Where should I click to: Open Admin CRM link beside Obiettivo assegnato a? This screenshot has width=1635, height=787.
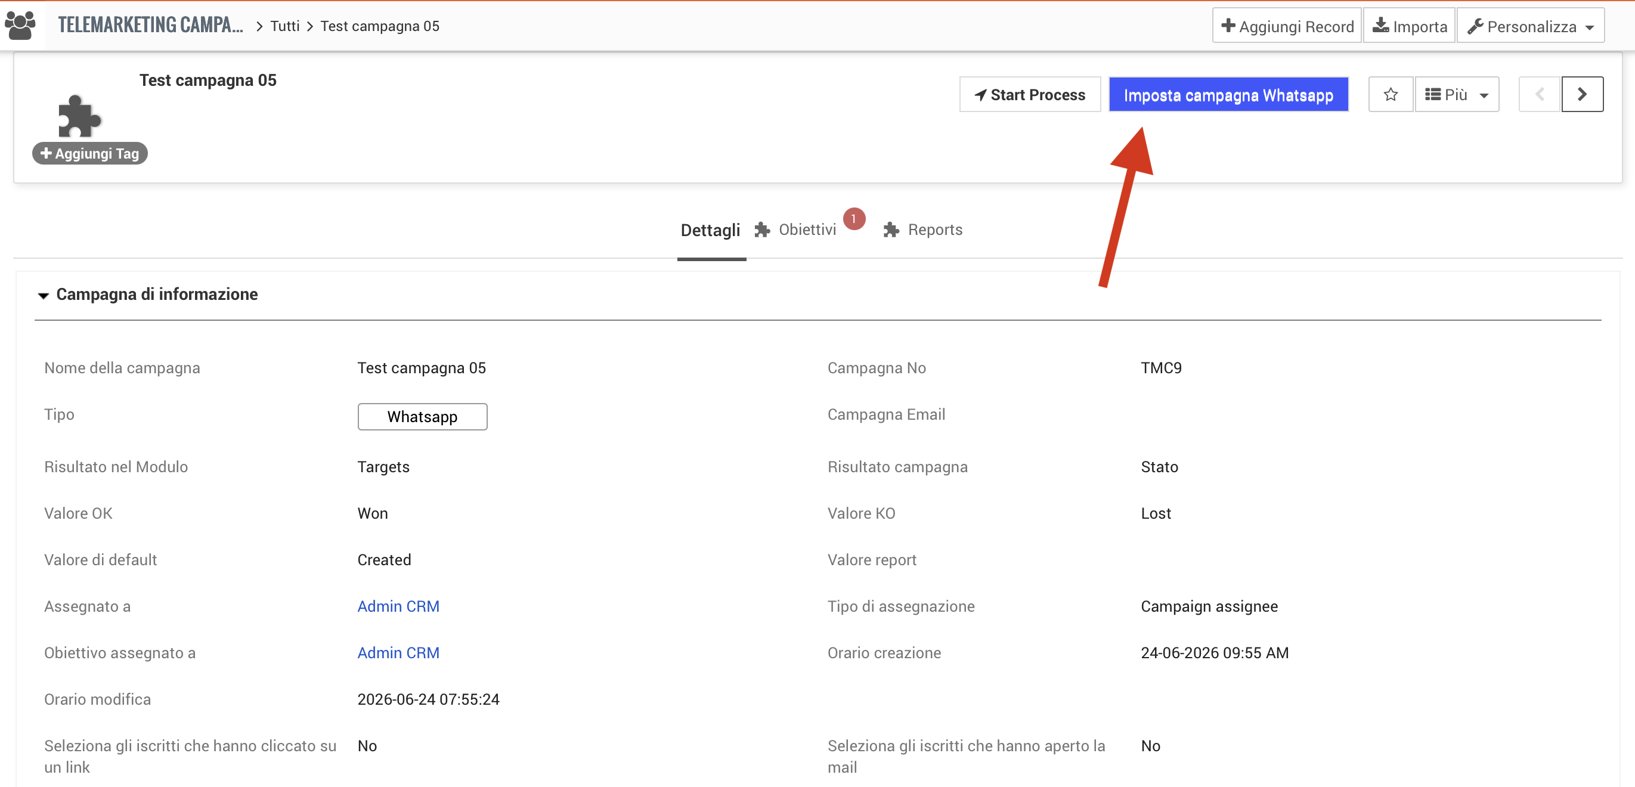pos(398,652)
